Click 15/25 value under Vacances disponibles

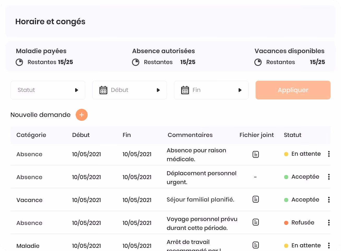[318, 62]
